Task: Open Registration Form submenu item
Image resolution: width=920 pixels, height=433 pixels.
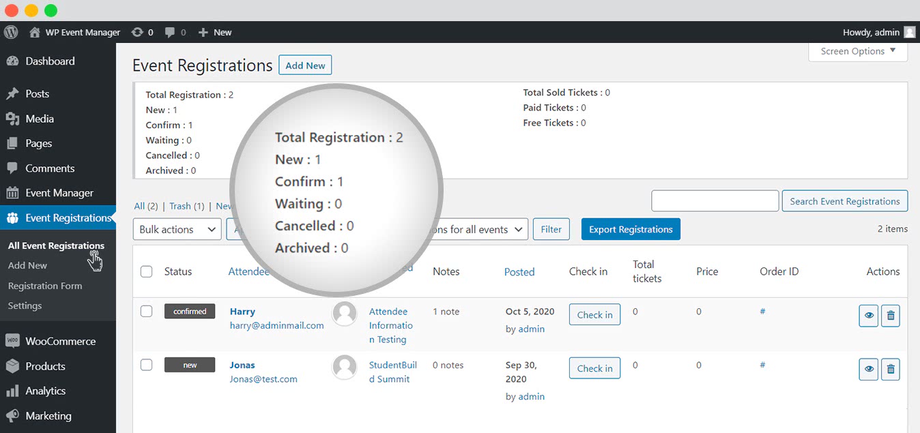Action: tap(45, 286)
